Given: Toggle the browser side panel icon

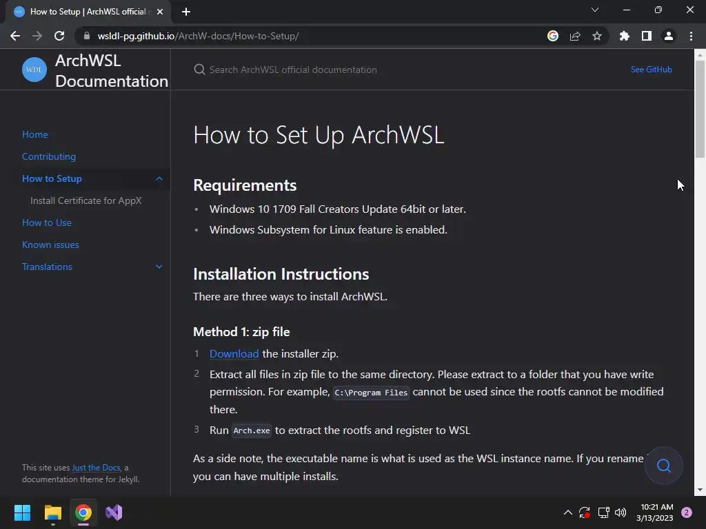Looking at the screenshot, I should point(647,36).
